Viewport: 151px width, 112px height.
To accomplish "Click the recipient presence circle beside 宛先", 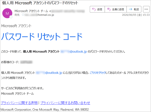I will coord(23,15).
